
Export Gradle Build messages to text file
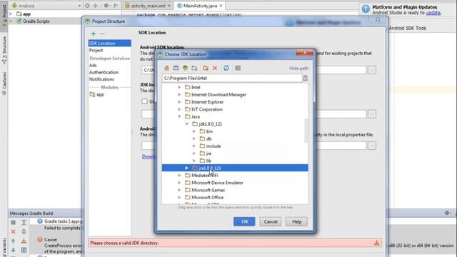click(24, 241)
